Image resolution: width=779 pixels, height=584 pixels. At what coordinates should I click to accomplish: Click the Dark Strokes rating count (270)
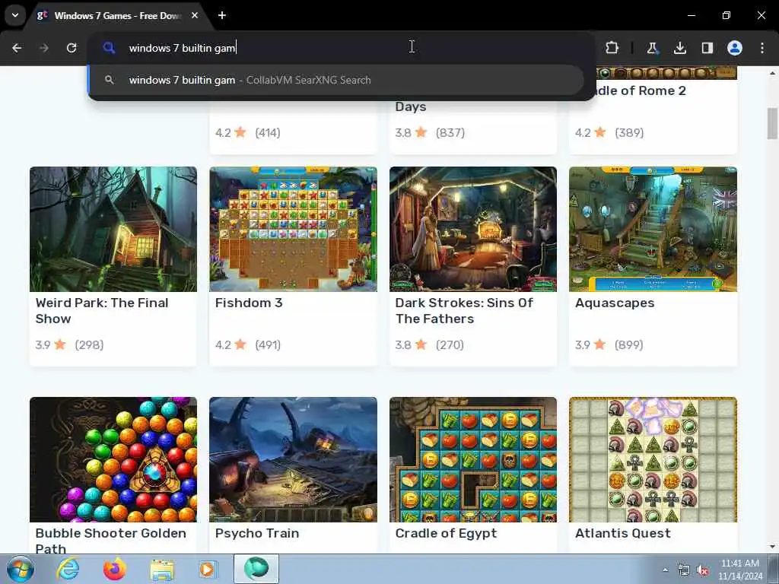pyautogui.click(x=450, y=344)
